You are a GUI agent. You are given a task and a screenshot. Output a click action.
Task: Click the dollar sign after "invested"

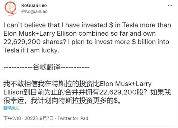click(111, 25)
